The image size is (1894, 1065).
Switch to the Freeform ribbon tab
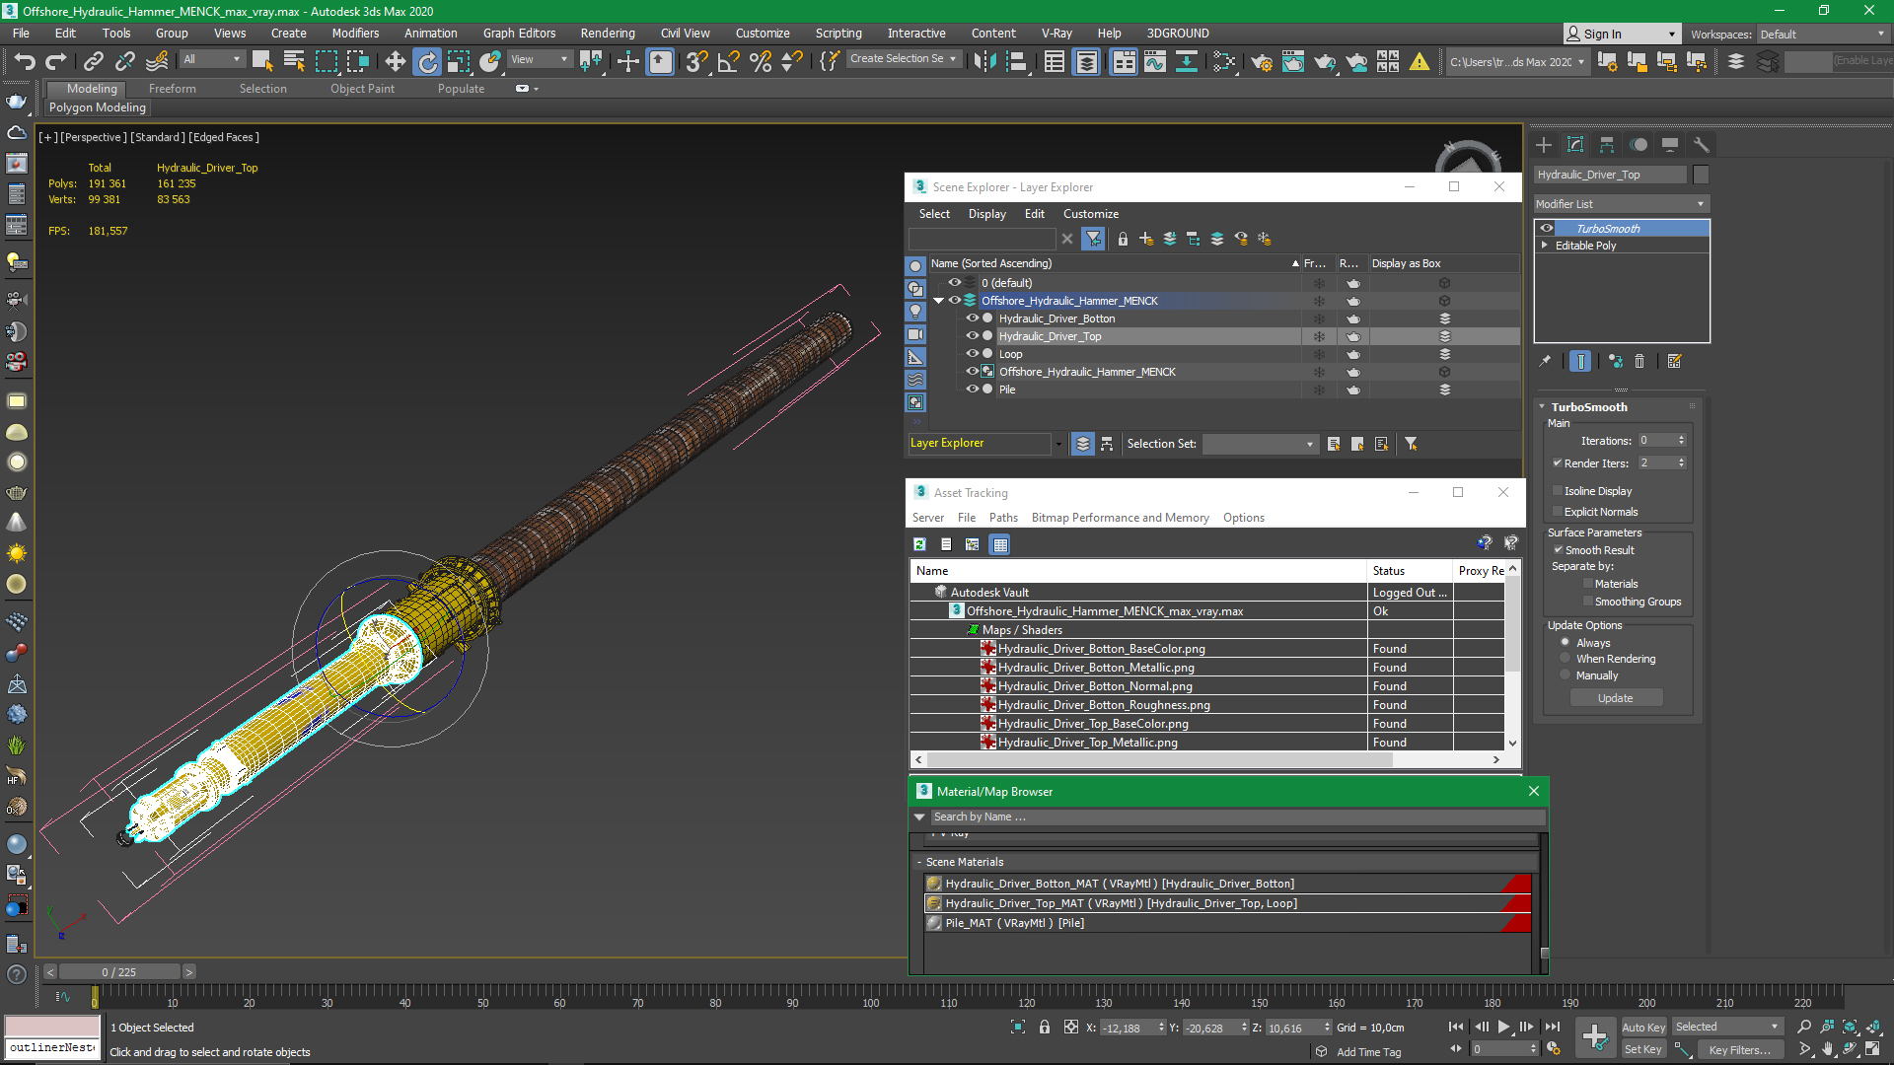point(173,89)
